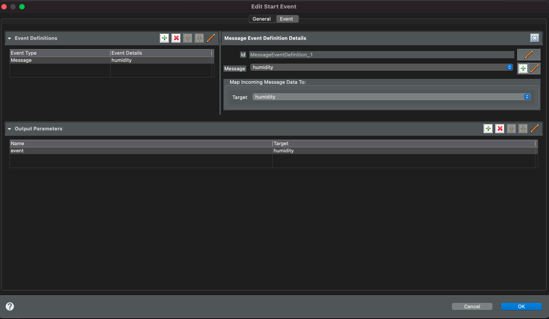Edit the MessageEventDefinition_1 Id field
Viewport: 549px width, 319px height.
(528, 55)
